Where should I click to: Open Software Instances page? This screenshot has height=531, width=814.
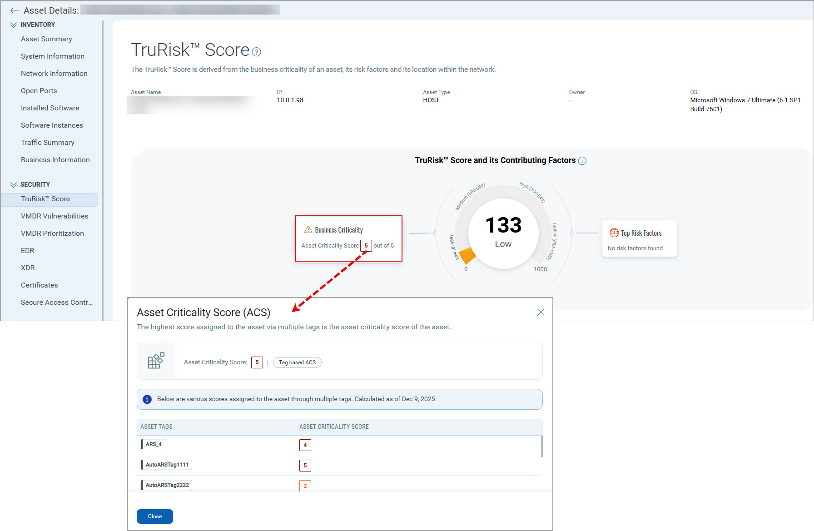52,125
